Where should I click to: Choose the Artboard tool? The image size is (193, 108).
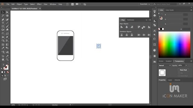[x=3, y=56]
